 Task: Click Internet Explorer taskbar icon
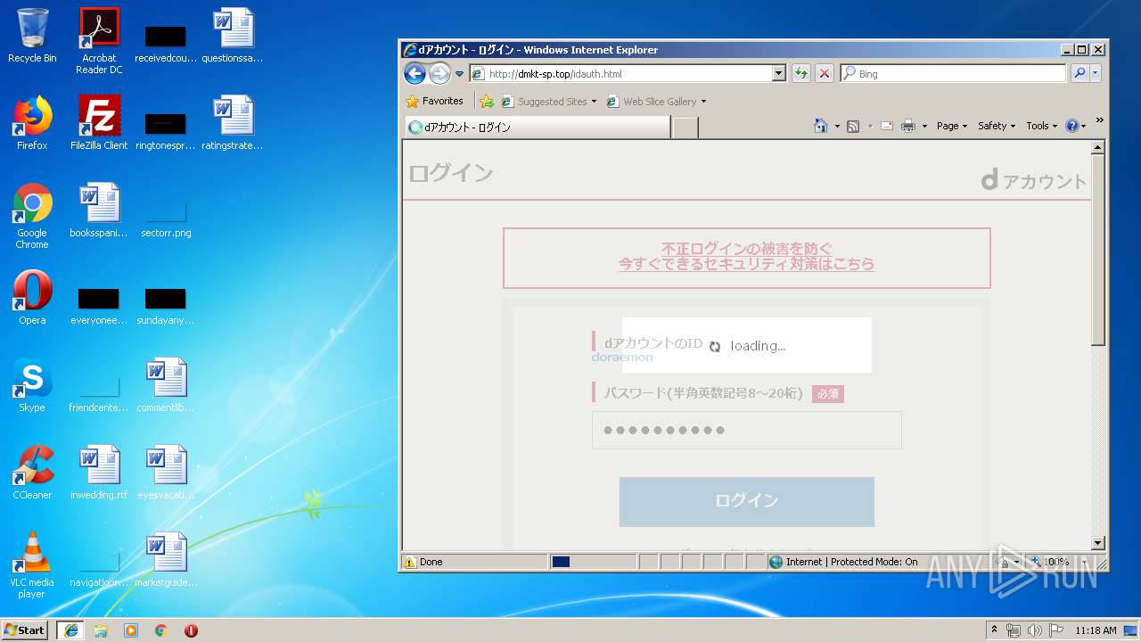click(x=70, y=630)
